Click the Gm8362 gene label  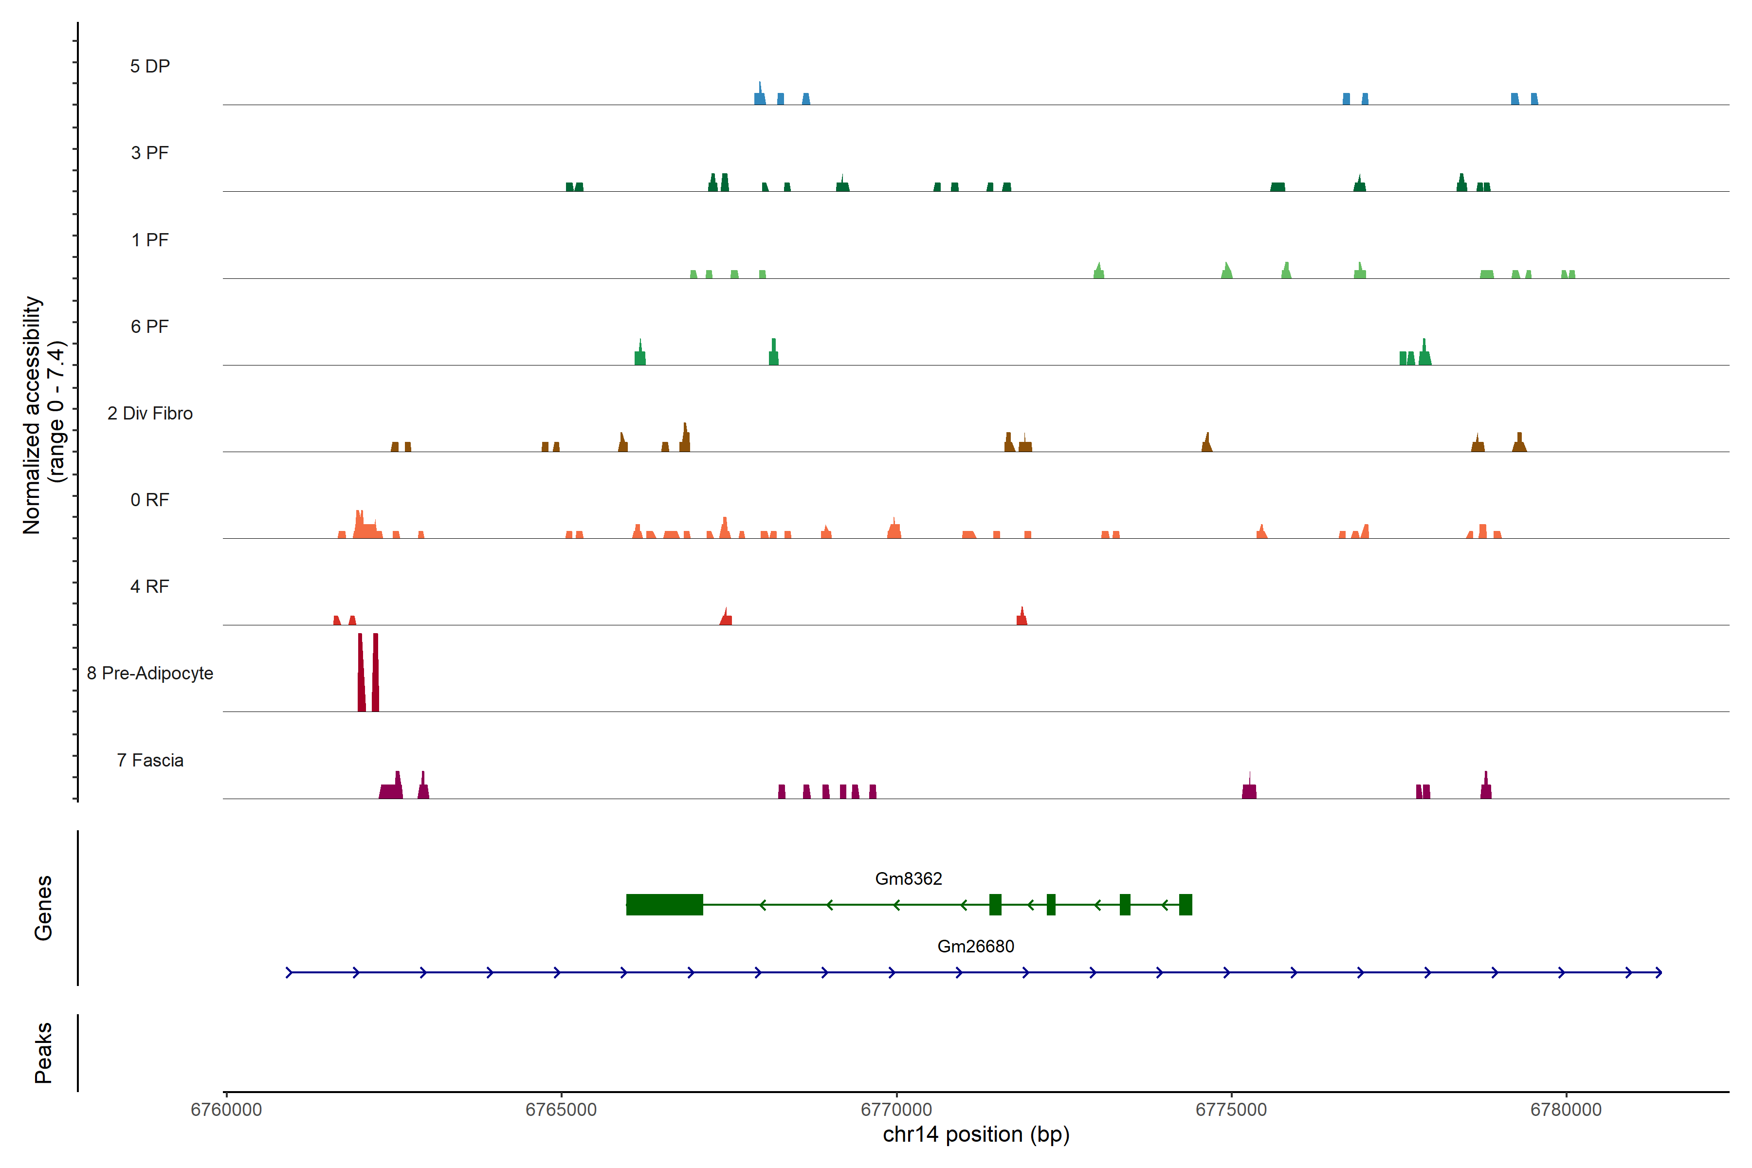908,879
